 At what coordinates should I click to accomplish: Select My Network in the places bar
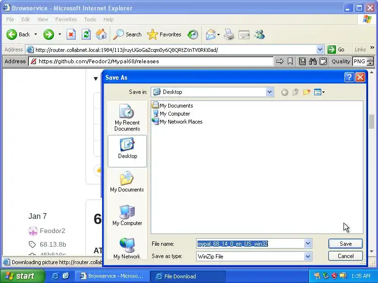127,248
